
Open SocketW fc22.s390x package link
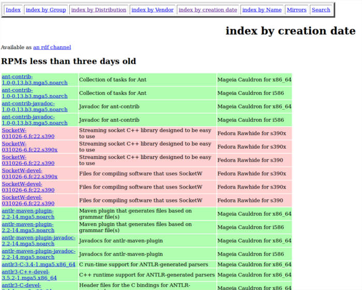tap(29, 147)
